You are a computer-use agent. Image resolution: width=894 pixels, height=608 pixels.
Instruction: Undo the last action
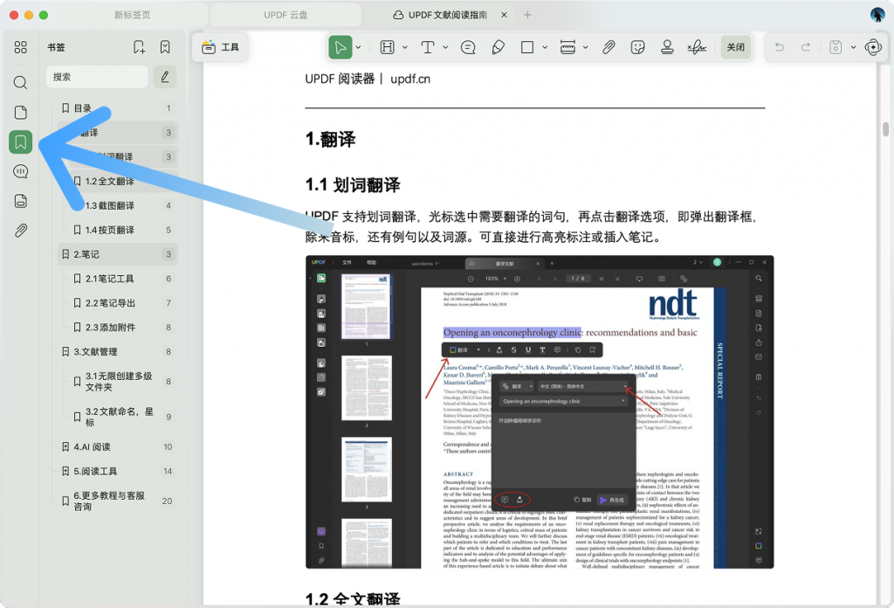click(x=780, y=47)
